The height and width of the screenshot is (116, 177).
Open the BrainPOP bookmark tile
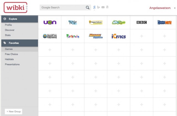[73, 22]
